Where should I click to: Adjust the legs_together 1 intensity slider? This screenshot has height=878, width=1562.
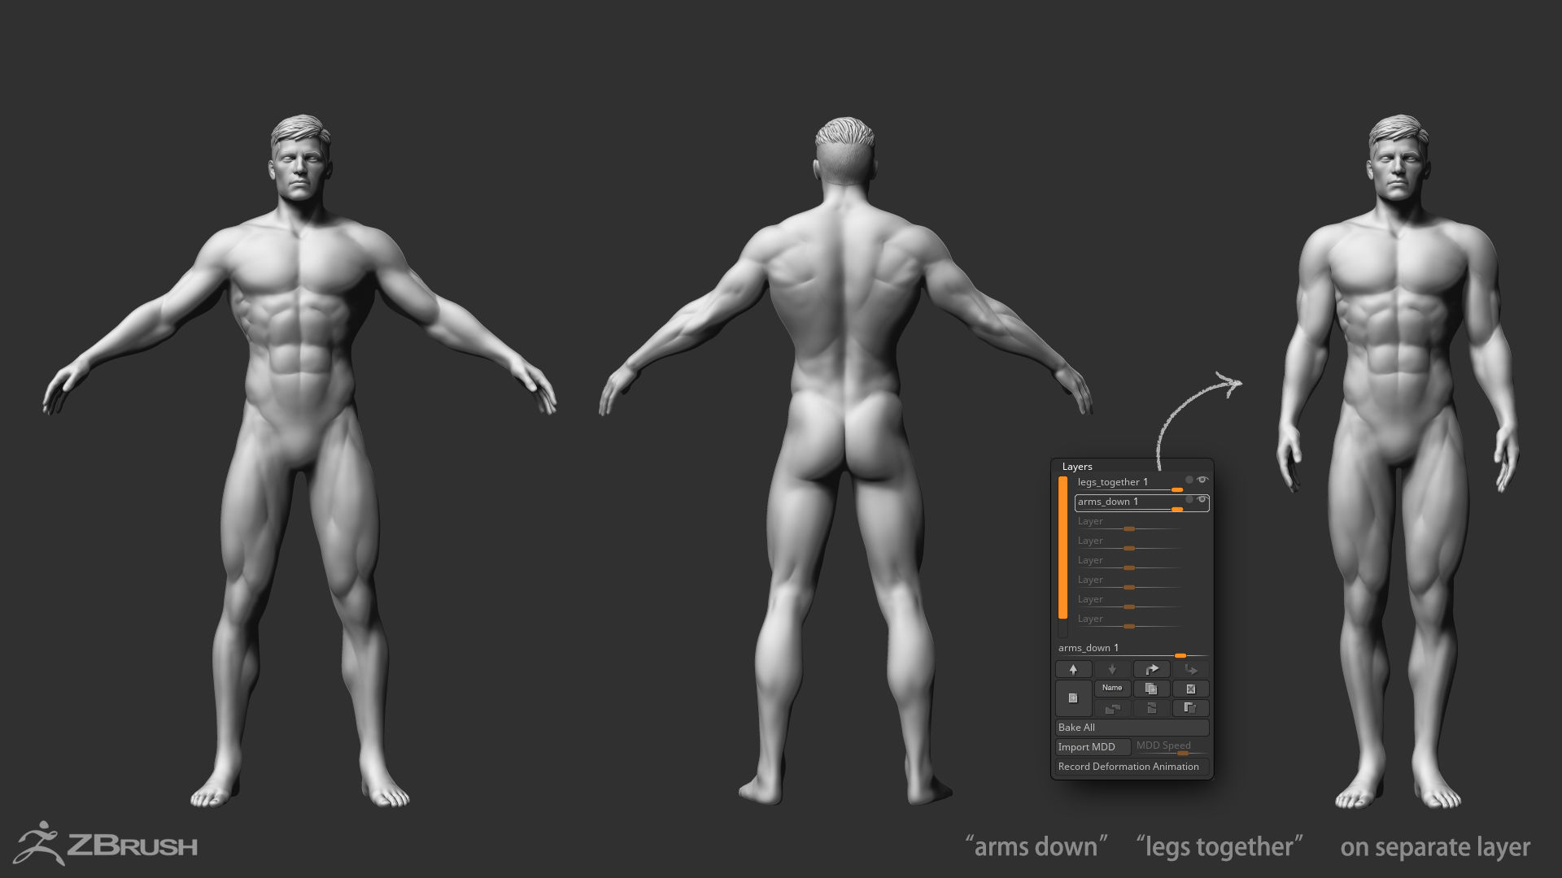(1176, 490)
